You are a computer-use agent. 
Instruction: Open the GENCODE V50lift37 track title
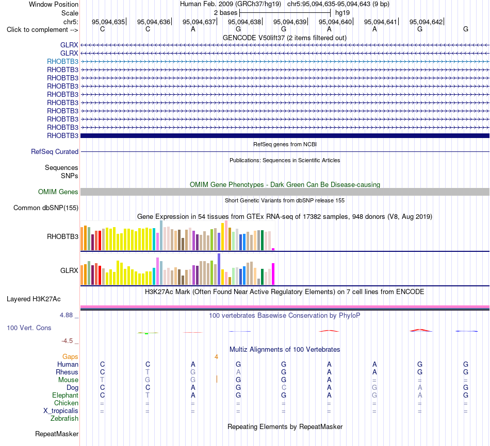coord(284,38)
